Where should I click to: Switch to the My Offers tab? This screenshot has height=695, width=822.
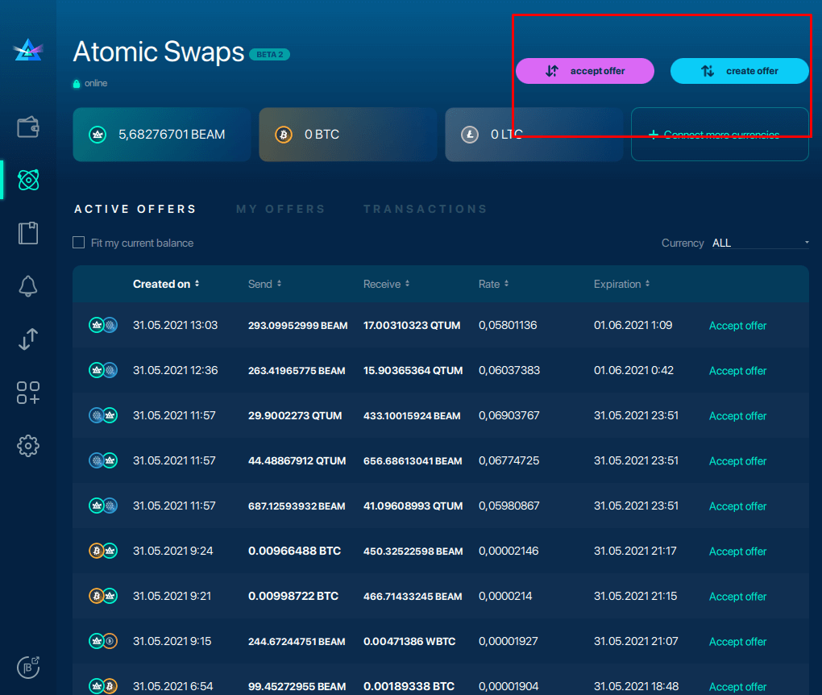pyautogui.click(x=280, y=209)
